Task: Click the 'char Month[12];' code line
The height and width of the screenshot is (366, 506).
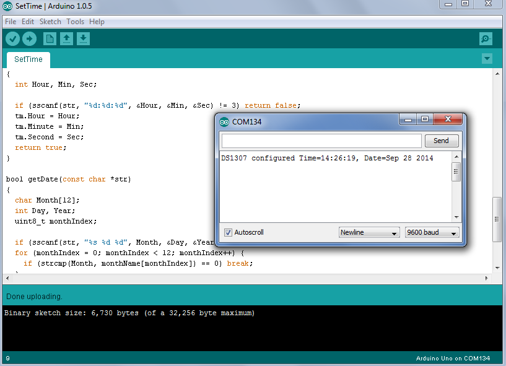Action: pos(47,201)
